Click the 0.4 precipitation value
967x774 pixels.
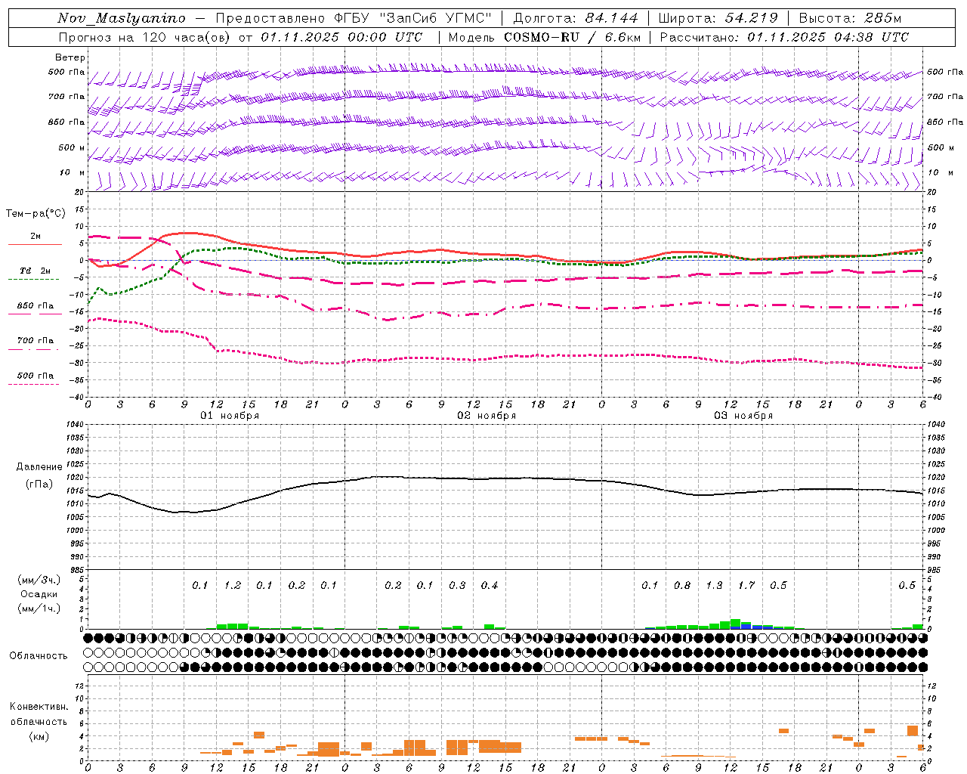click(490, 585)
